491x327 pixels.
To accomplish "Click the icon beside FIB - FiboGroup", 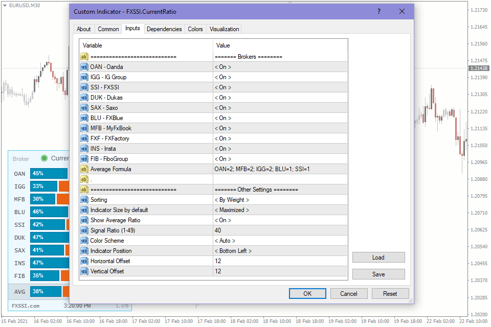I will (x=84, y=159).
